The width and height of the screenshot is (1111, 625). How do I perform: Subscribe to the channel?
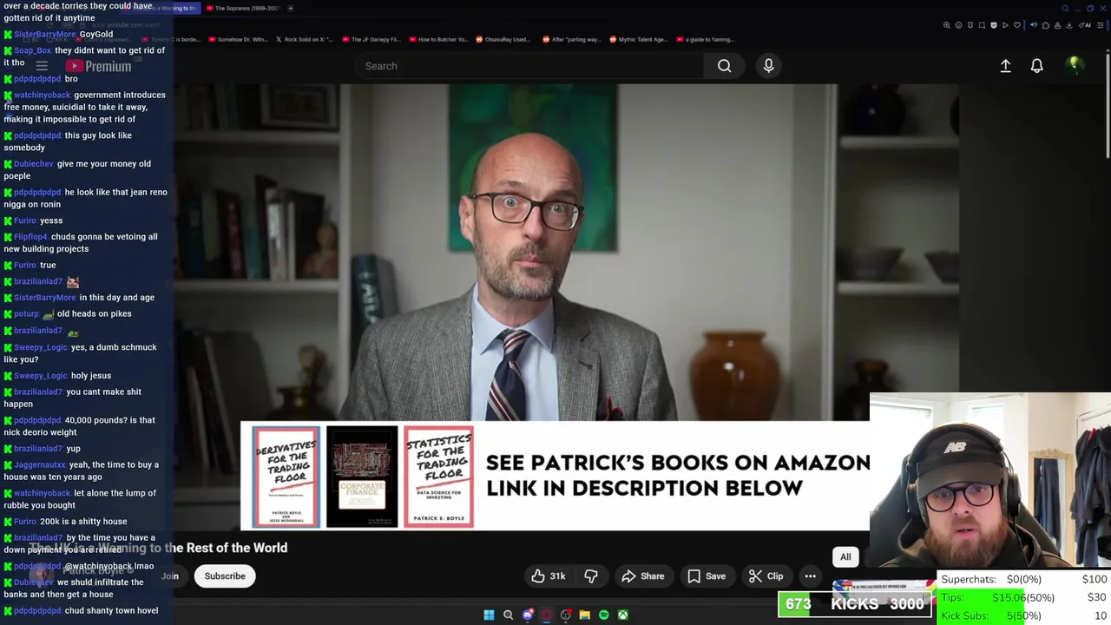pyautogui.click(x=225, y=576)
